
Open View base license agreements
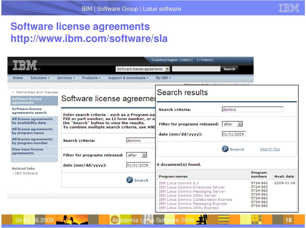[x=34, y=151]
